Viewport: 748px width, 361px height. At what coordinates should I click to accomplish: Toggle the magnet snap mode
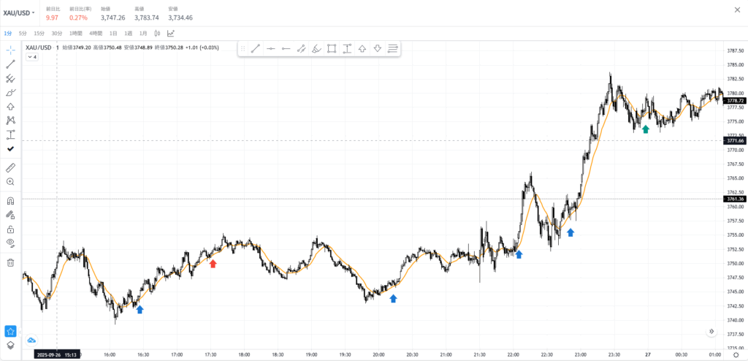[x=10, y=201]
